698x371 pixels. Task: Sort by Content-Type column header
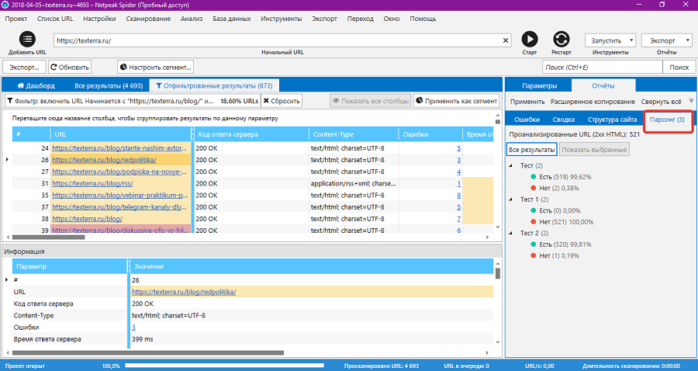point(354,134)
